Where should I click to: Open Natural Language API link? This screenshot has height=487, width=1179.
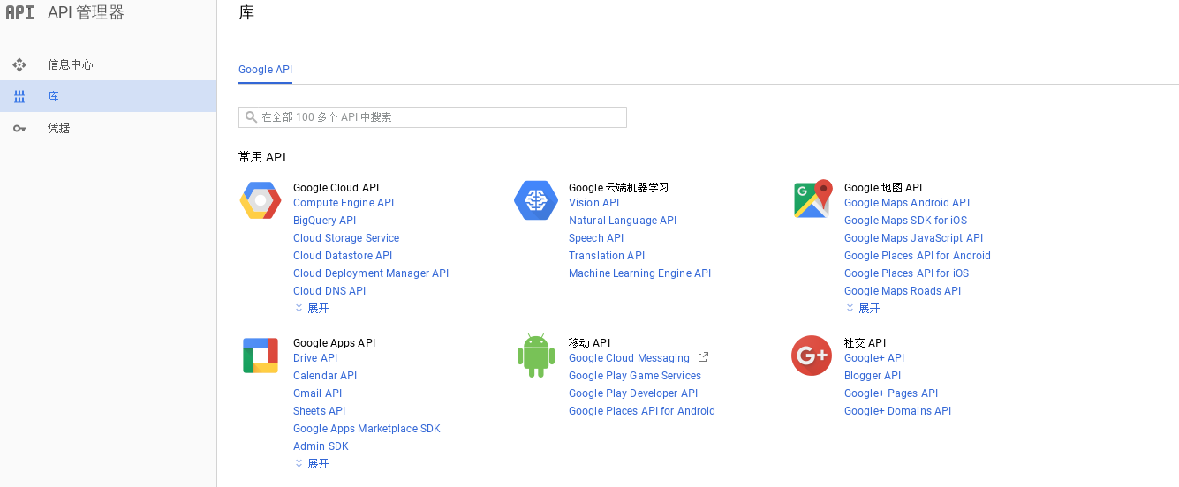tap(623, 221)
